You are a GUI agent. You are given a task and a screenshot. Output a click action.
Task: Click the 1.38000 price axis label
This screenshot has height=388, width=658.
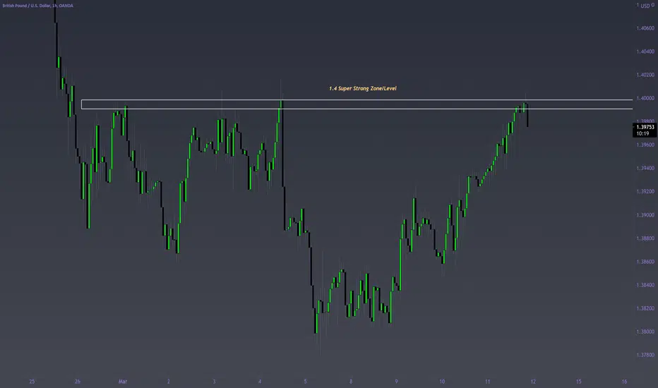pos(645,332)
